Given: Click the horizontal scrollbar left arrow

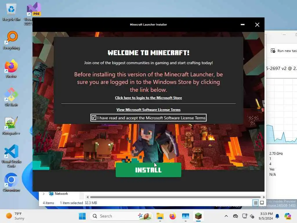Looking at the screenshot, I should 88,197.
